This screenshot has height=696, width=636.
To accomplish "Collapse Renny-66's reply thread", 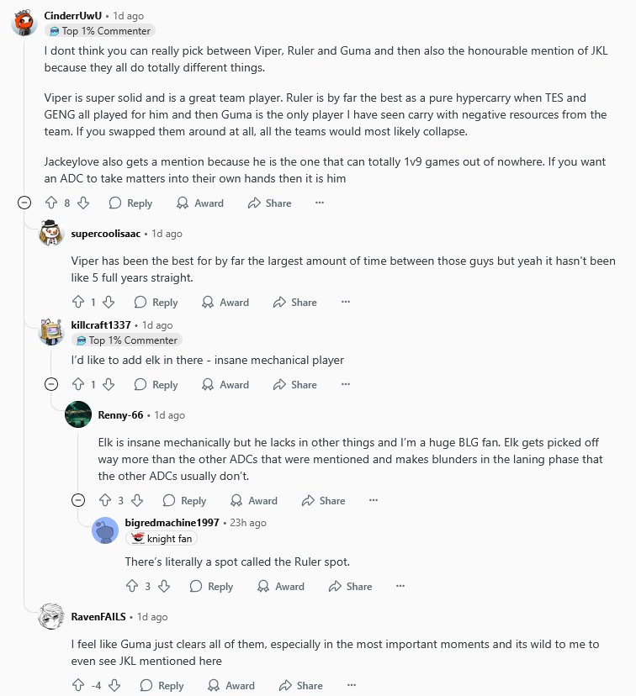I will 78,500.
